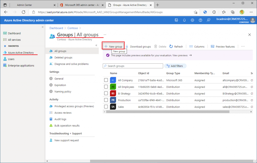Image resolution: width=257 pixels, height=163 pixels.
Task: Click the Add filters button
Action: 175,66
